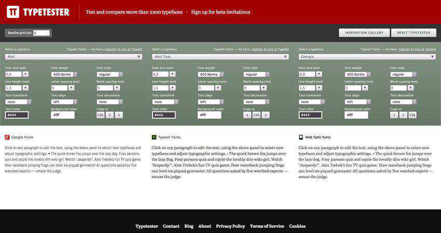The height and width of the screenshot is (233, 441).
Task: Click the Inspiration Gallery button
Action: 364,33
